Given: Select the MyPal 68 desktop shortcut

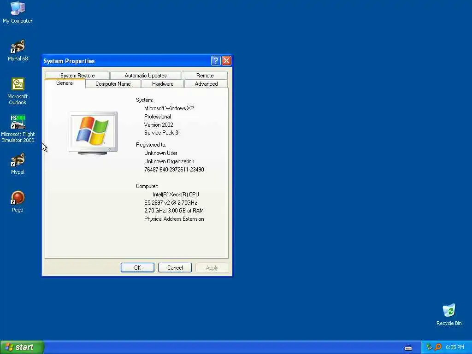Looking at the screenshot, I should (x=18, y=50).
